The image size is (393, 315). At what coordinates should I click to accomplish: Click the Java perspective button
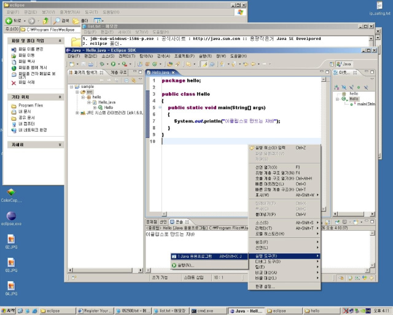pos(344,65)
